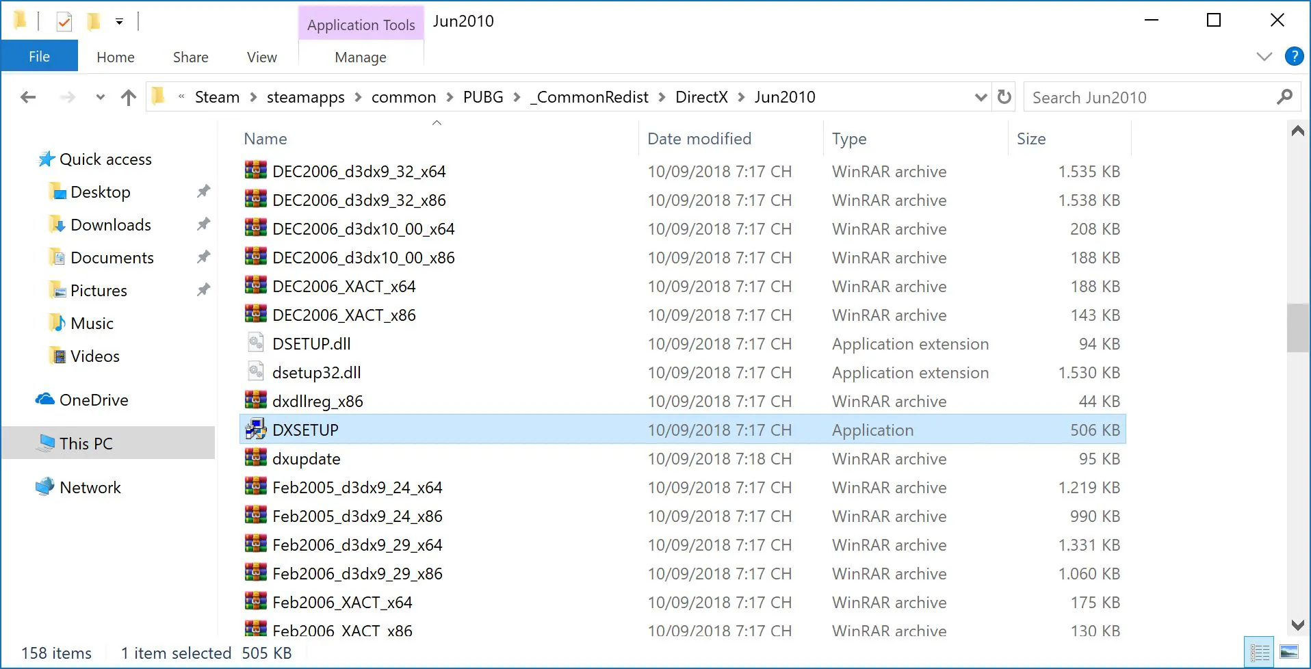Refresh the Jun2010 folder view

click(1004, 97)
